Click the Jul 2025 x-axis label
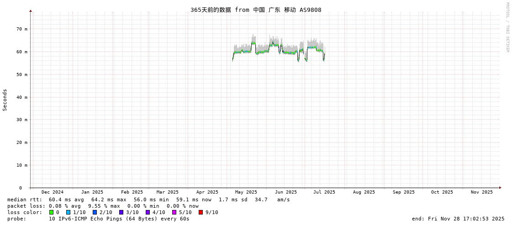The height and width of the screenshot is (225, 512). [x=324, y=192]
